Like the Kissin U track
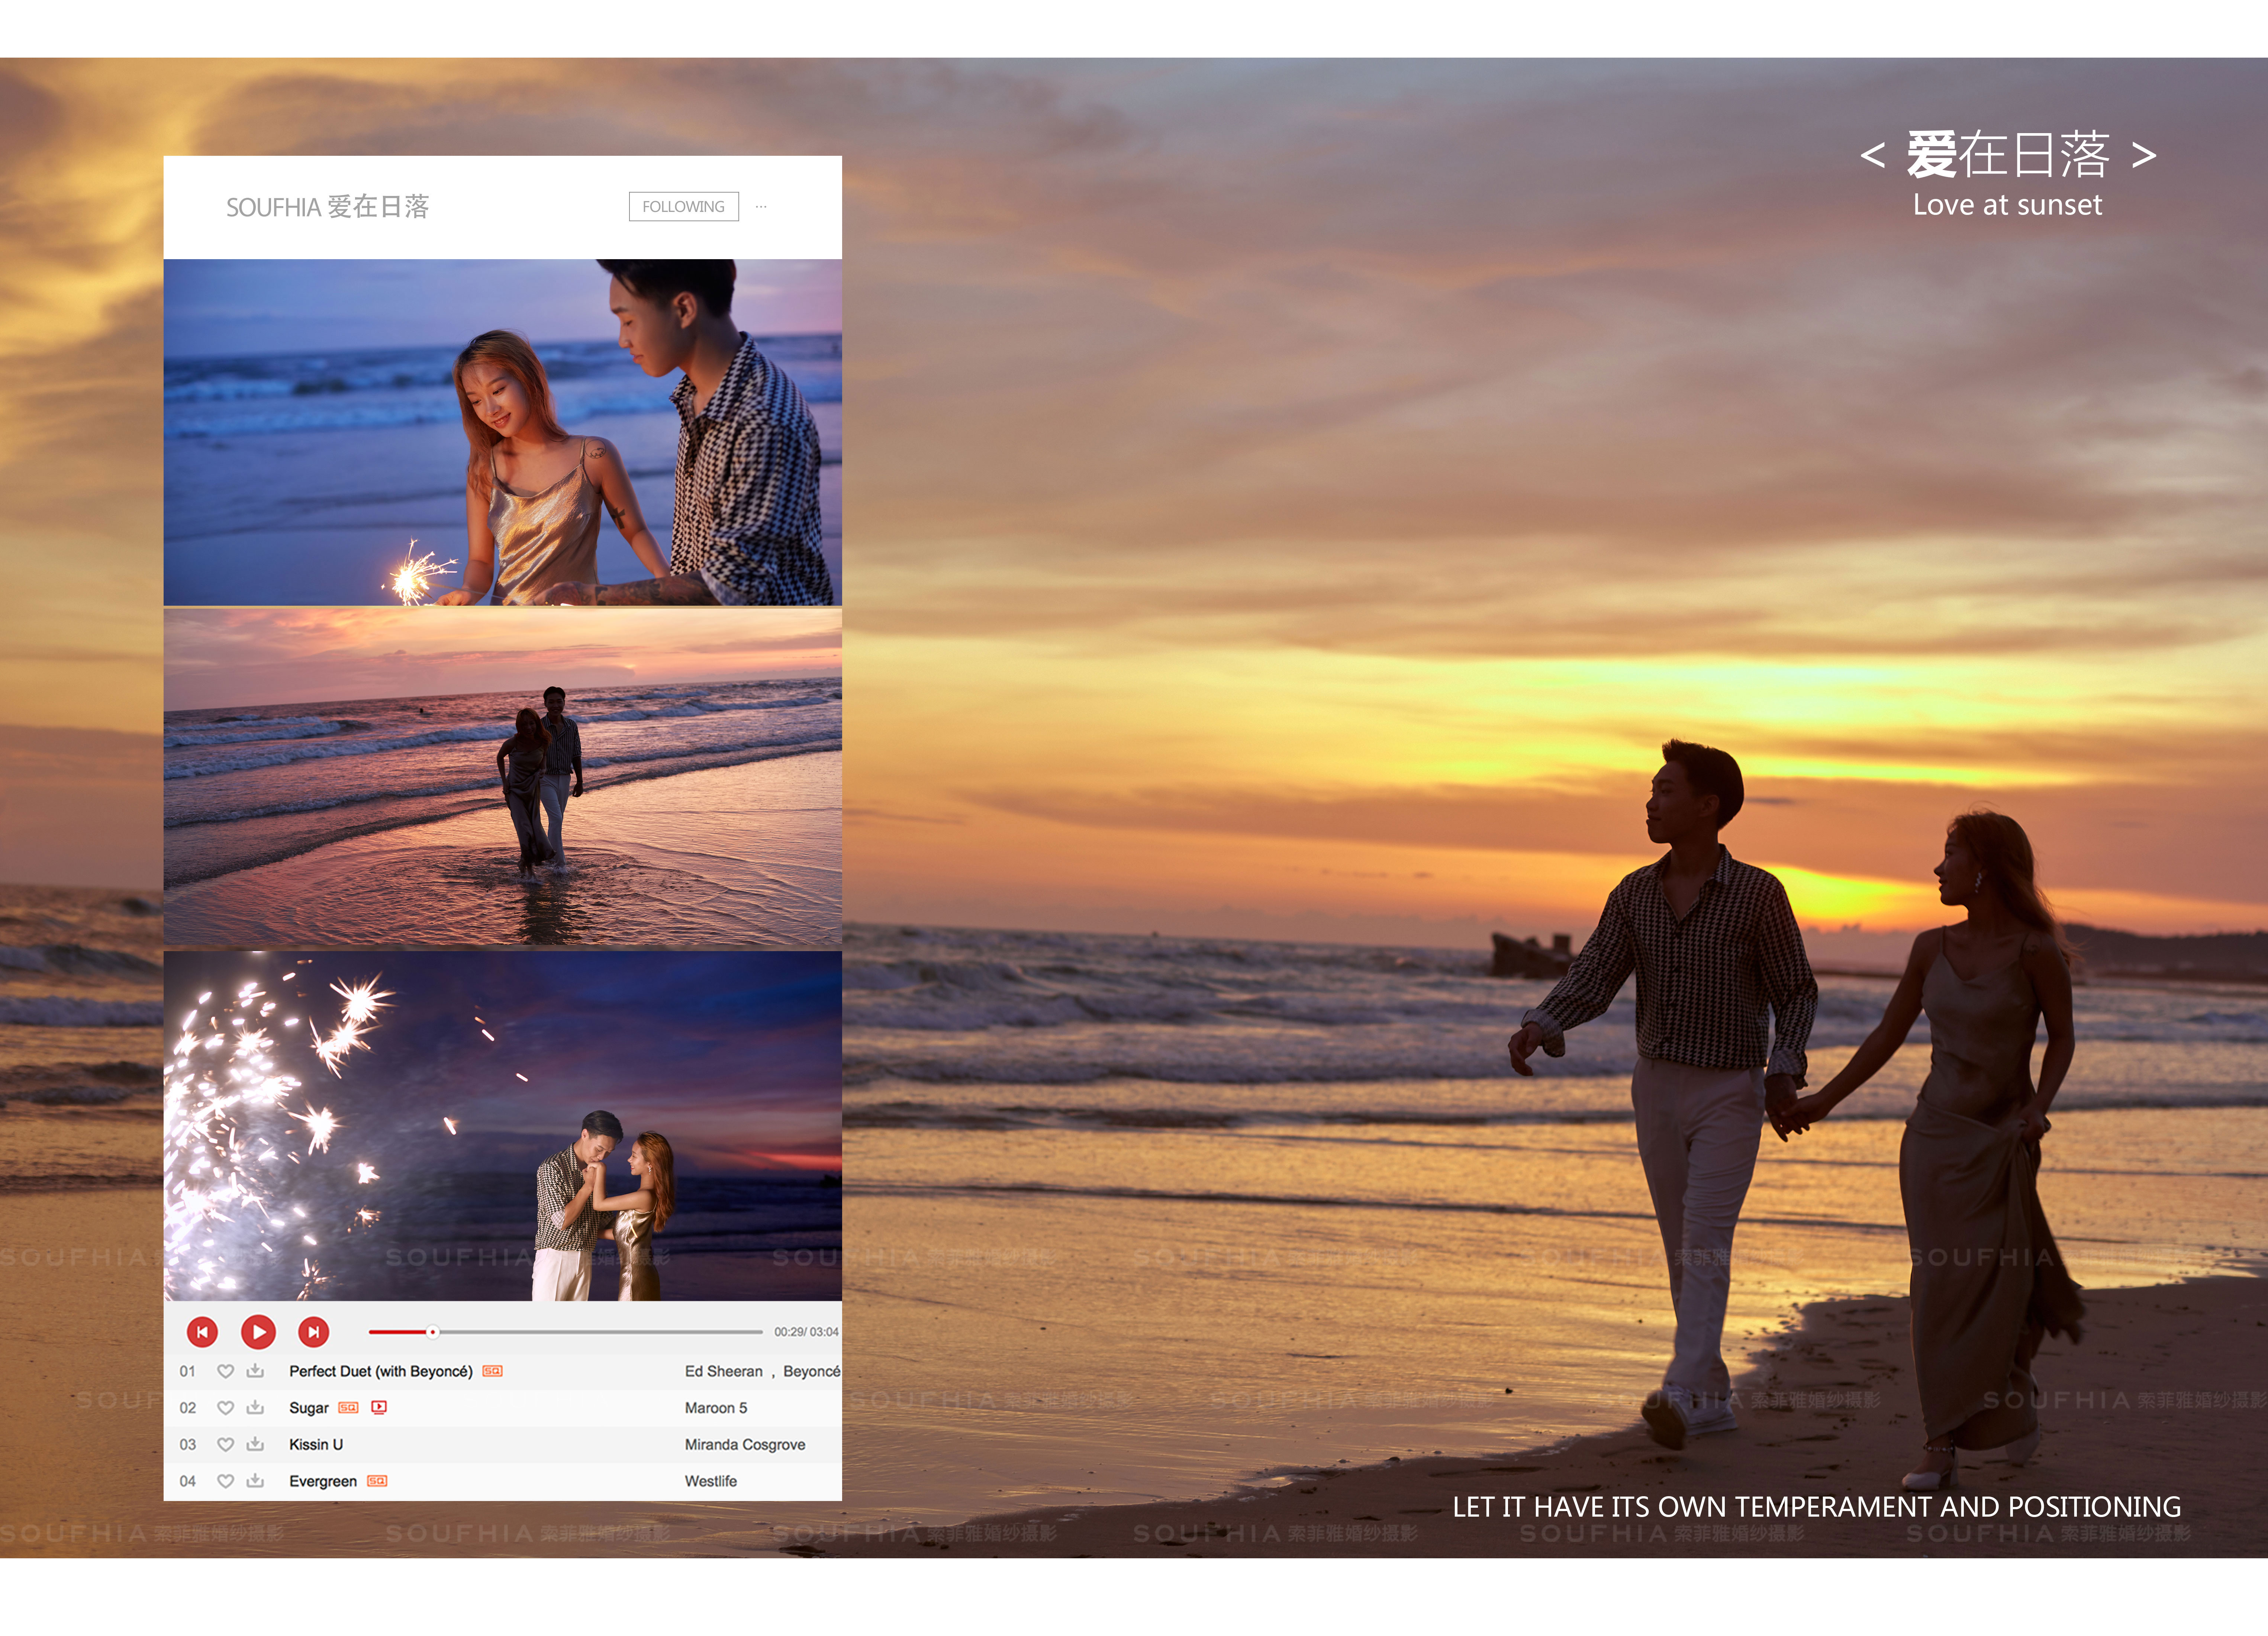2268x1636 pixels. click(226, 1445)
